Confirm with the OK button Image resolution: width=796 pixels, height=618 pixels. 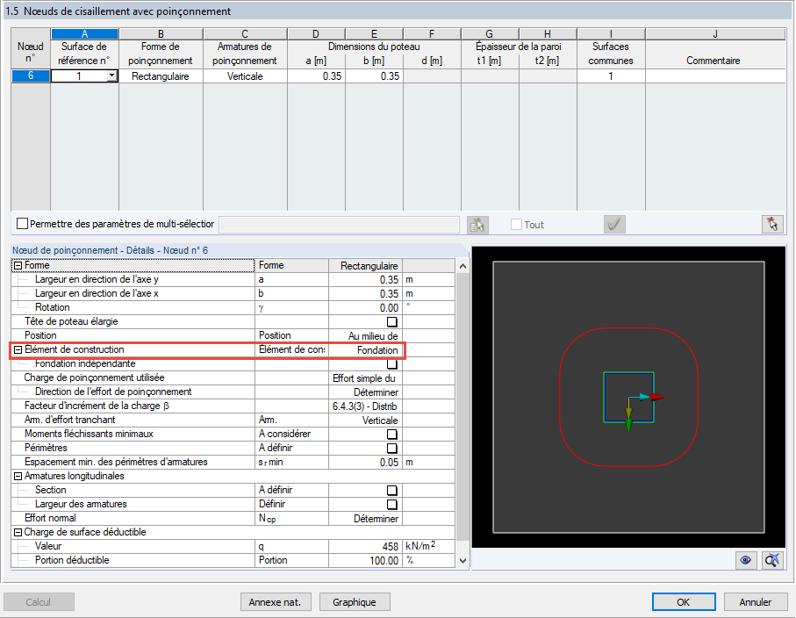684,602
